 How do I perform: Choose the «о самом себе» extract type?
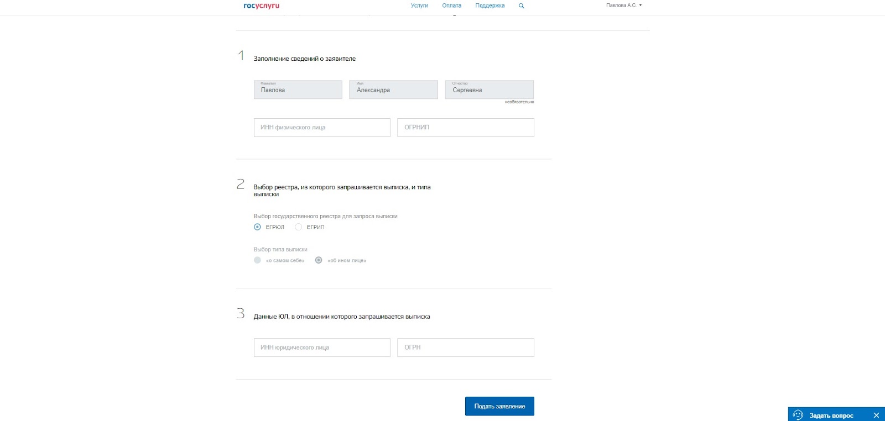[x=257, y=260]
